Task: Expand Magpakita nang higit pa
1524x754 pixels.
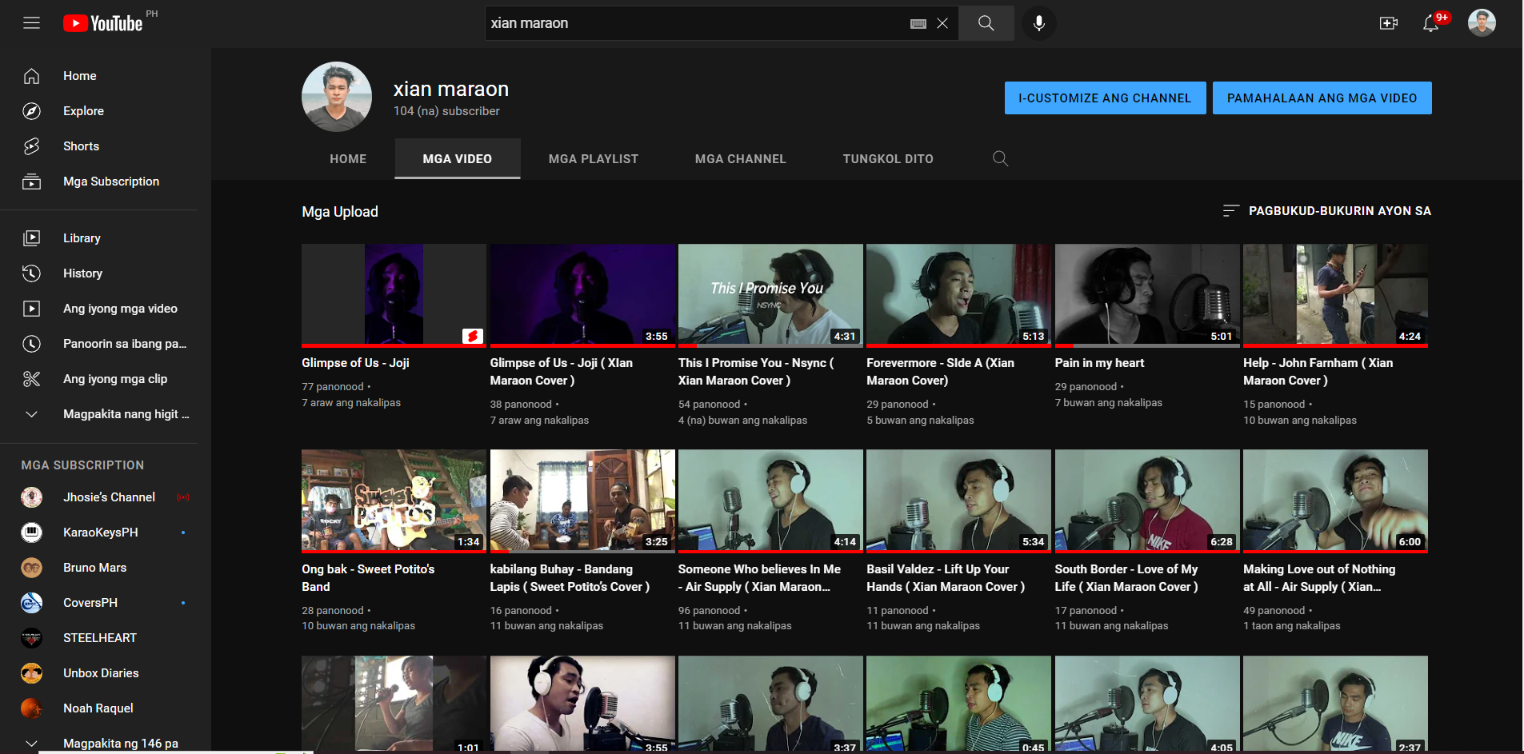Action: click(106, 414)
